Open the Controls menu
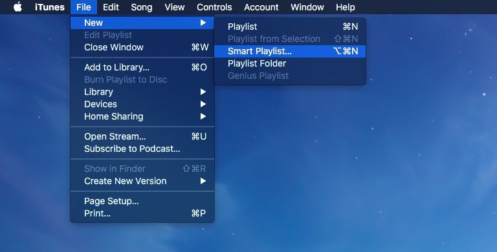Screen dimensions: 497x252 click(214, 7)
